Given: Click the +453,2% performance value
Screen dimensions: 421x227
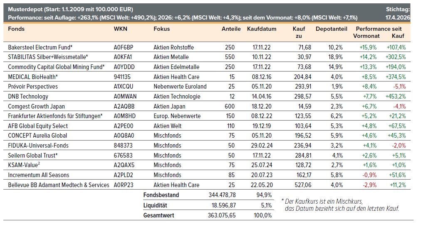Looking at the screenshot, I should pyautogui.click(x=396, y=96).
